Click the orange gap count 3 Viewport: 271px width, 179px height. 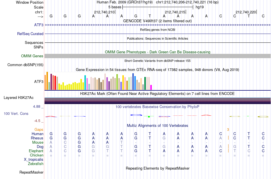coord(228,130)
